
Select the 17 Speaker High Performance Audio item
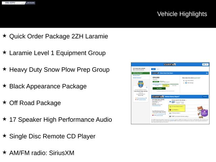60,119
